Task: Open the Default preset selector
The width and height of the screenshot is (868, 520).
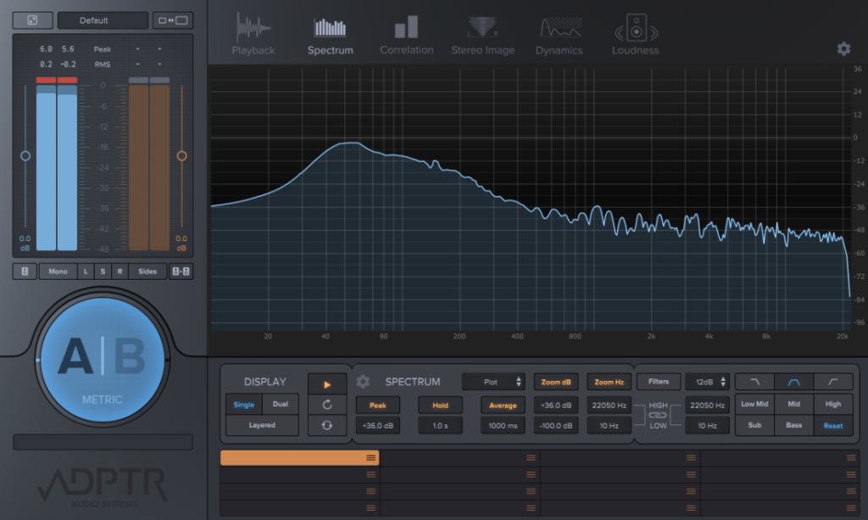Action: point(93,20)
